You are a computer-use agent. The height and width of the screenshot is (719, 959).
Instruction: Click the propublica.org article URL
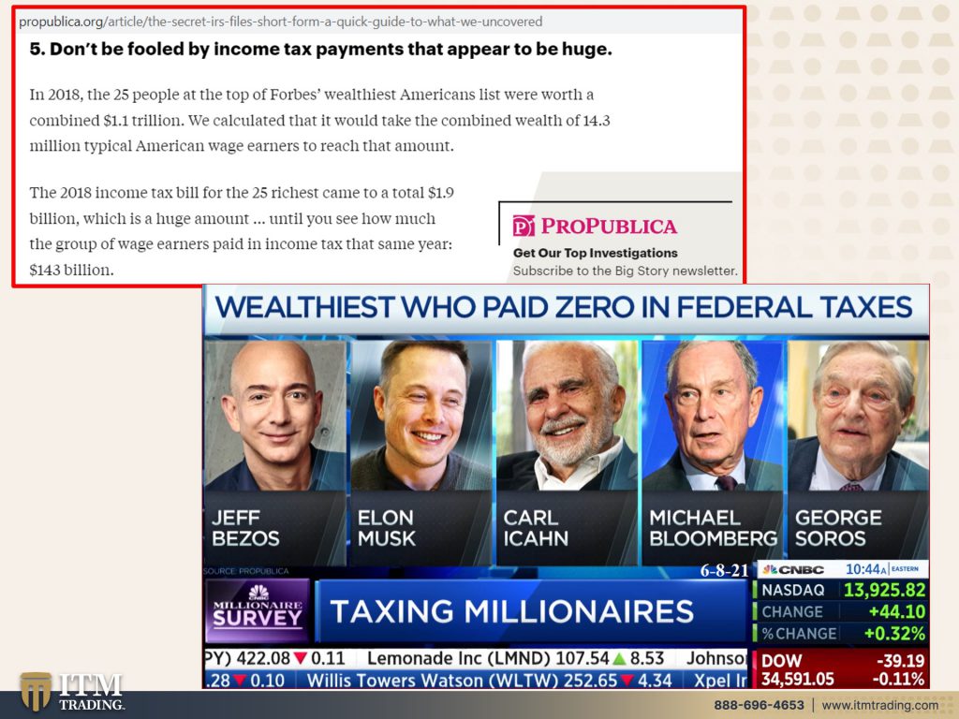[280, 22]
